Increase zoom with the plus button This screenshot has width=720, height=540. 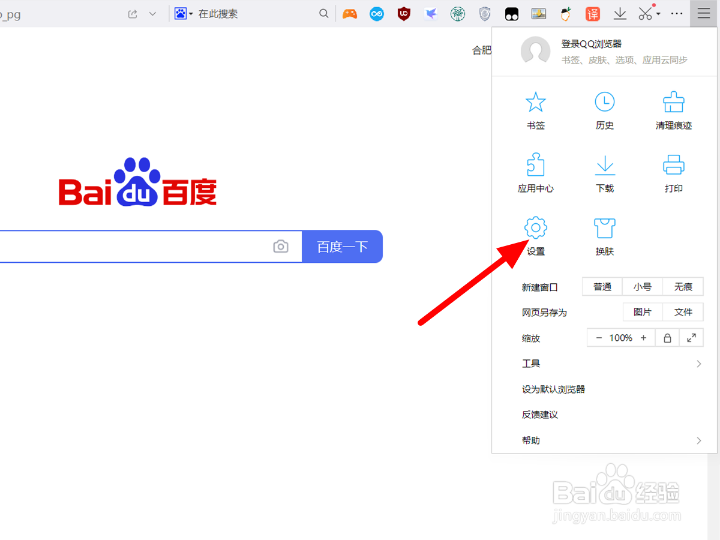click(x=643, y=338)
